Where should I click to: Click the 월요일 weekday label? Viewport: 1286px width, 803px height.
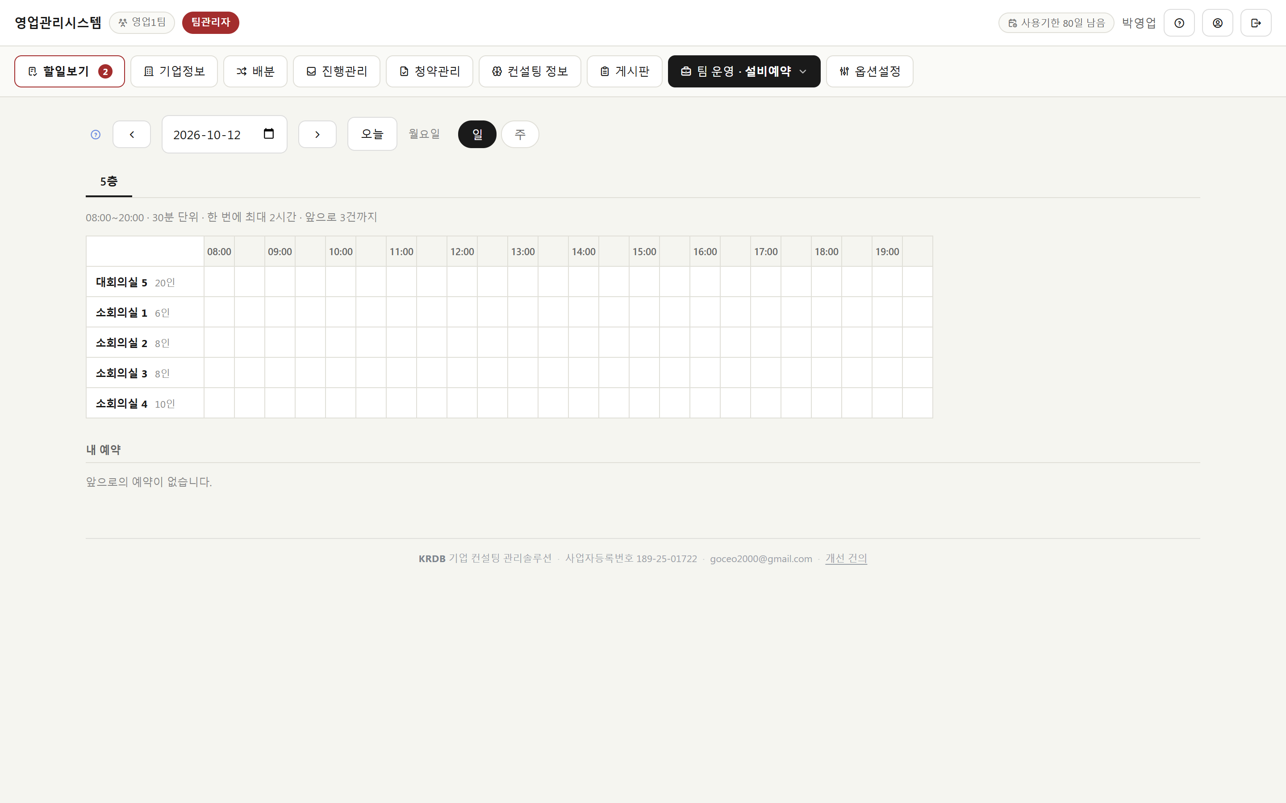pyautogui.click(x=424, y=134)
